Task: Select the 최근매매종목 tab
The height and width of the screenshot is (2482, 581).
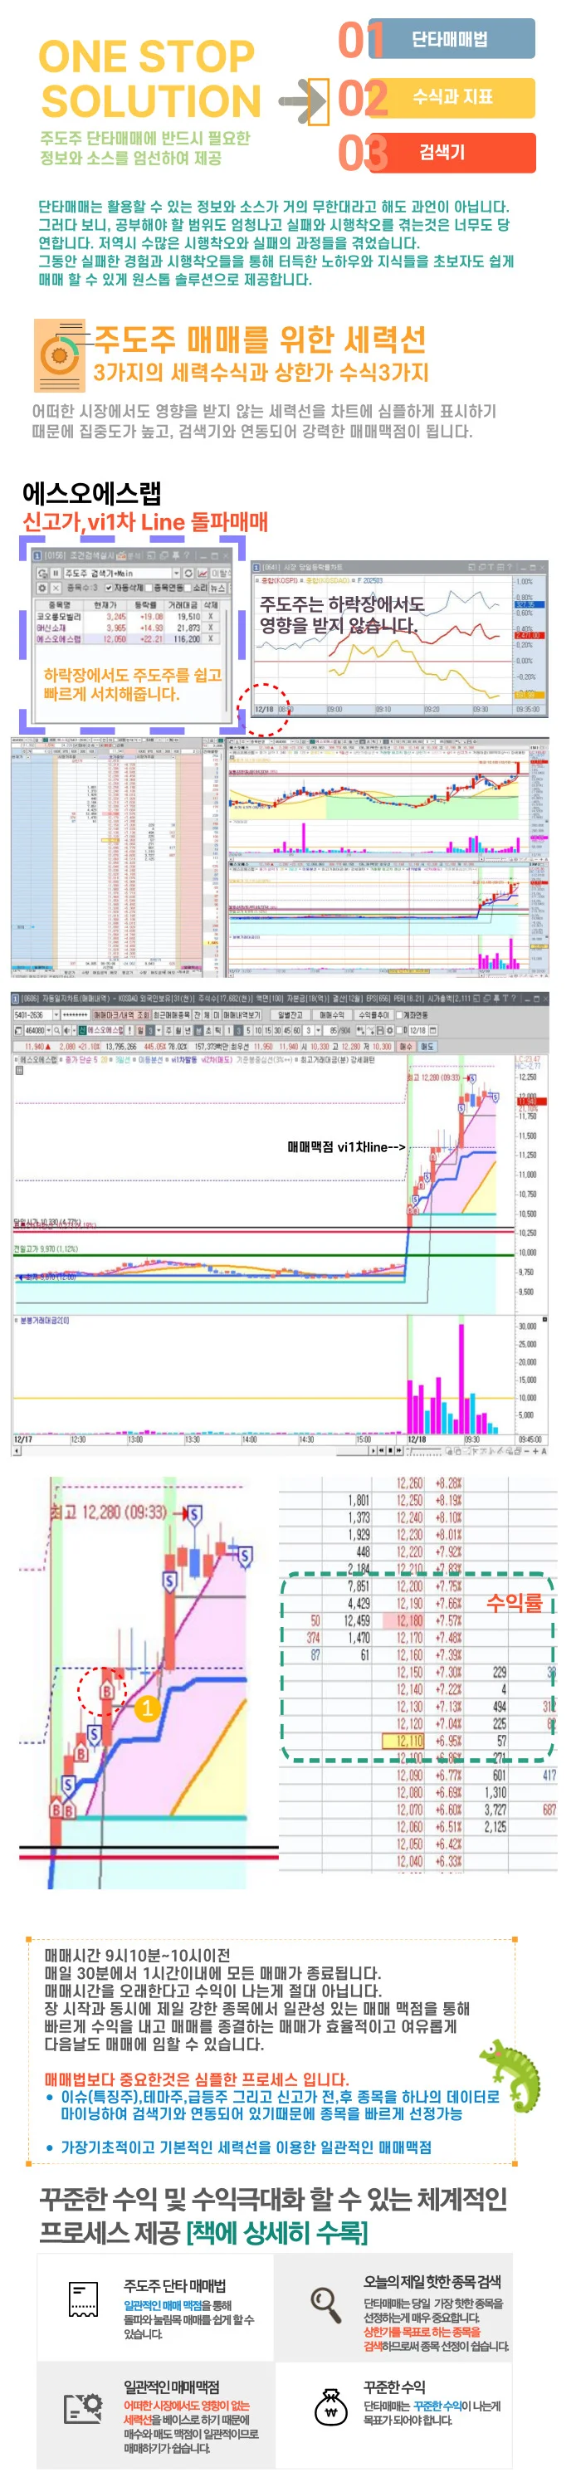Action: (x=172, y=1015)
